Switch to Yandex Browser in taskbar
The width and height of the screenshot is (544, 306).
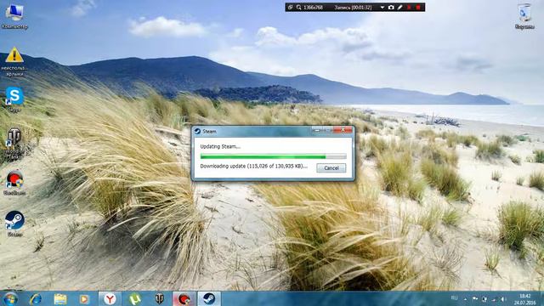(x=110, y=298)
